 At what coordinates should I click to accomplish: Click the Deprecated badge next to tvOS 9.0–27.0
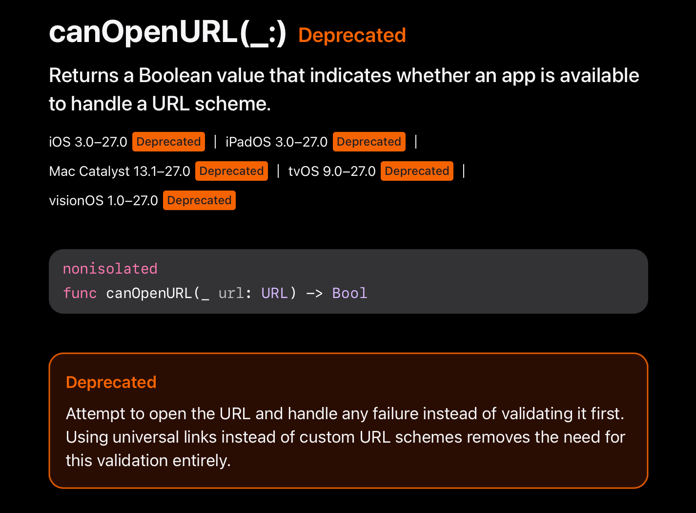click(x=417, y=171)
